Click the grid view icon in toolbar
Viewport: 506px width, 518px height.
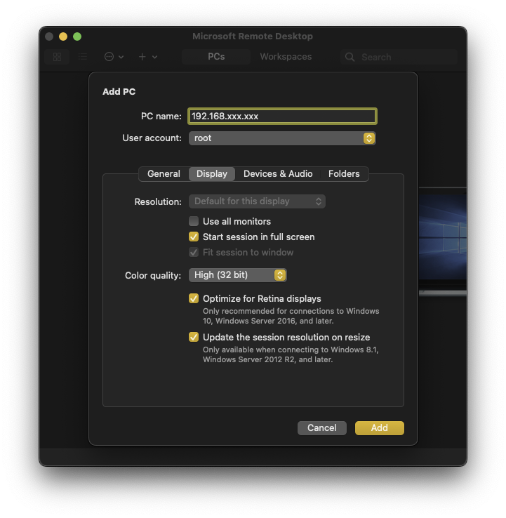(x=57, y=57)
